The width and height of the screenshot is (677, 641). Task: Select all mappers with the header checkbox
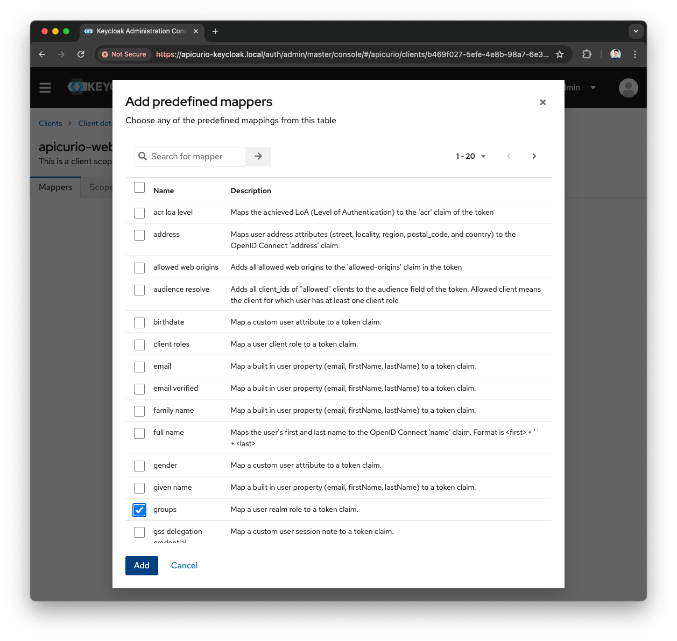click(139, 187)
